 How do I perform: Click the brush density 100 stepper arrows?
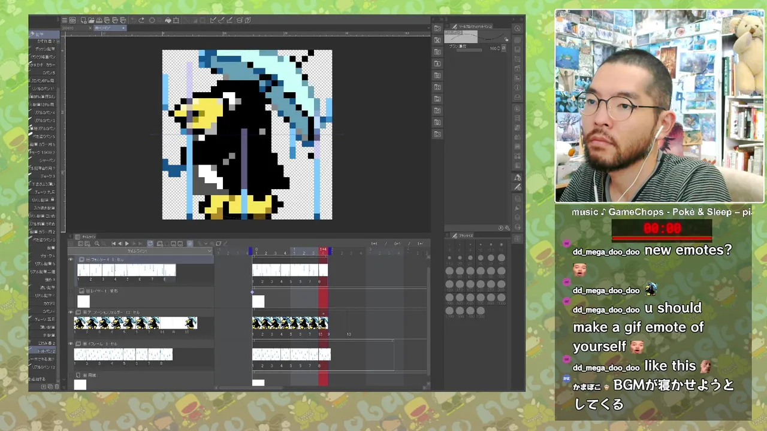tap(499, 48)
